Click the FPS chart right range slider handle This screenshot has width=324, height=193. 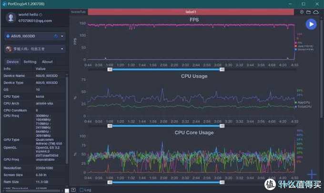[222, 70]
